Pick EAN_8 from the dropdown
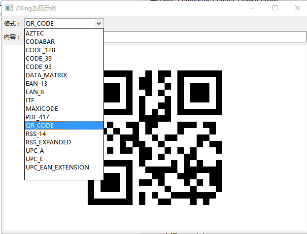Image resolution: width=307 pixels, height=234 pixels. pos(64,92)
